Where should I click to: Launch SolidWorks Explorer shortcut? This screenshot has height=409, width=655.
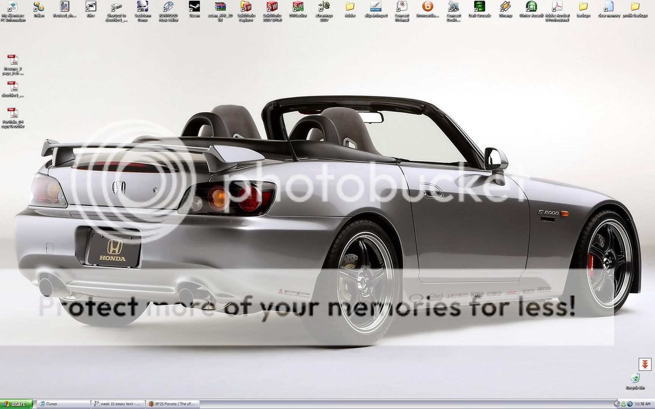pyautogui.click(x=246, y=11)
